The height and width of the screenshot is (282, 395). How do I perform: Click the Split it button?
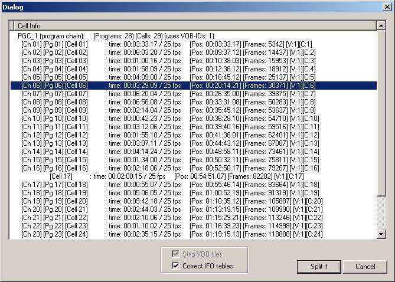tap(318, 266)
